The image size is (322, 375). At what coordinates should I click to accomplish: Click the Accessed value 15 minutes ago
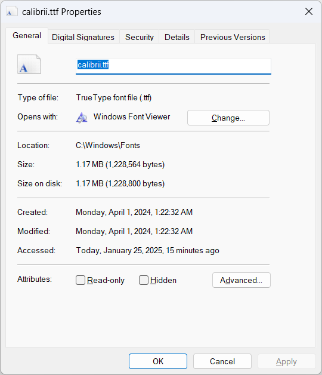pos(147,250)
